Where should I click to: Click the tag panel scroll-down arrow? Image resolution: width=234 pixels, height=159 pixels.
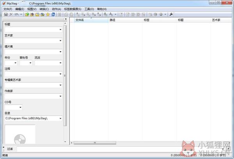[65, 142]
